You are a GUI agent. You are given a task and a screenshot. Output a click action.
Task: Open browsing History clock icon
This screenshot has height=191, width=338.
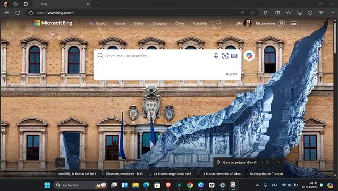310,13
